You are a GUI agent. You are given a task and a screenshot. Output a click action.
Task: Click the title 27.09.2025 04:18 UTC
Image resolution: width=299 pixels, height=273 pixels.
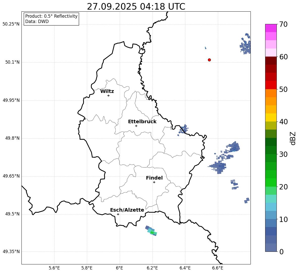[x=136, y=7]
